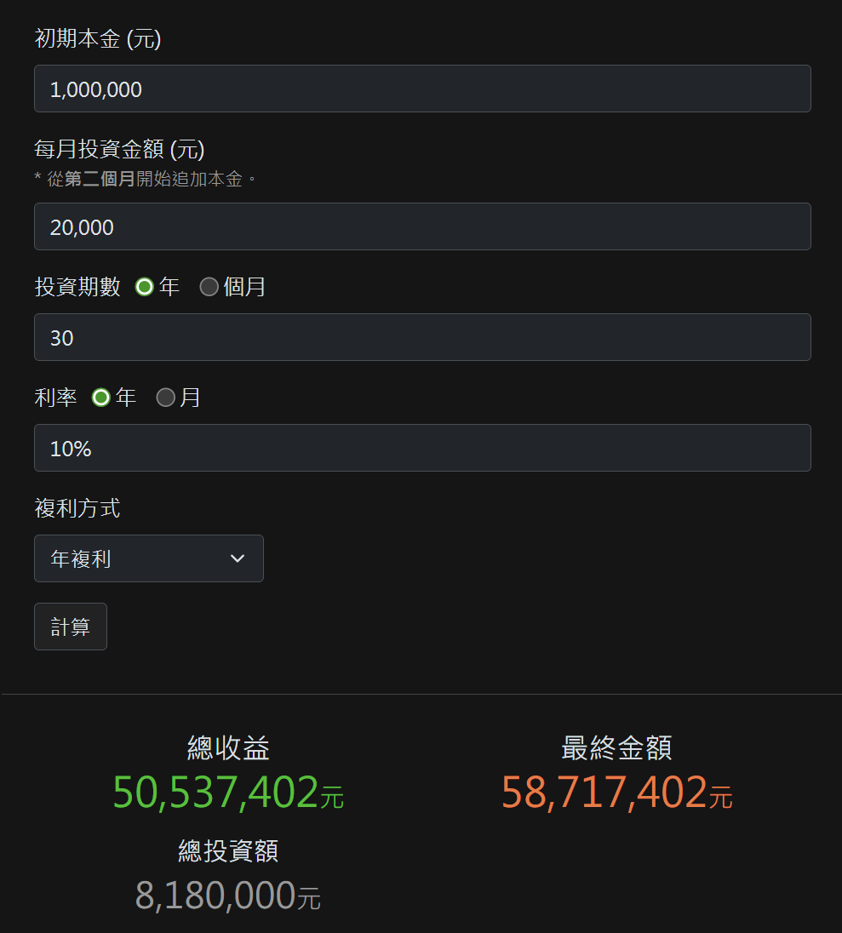Select the 個月 radio for 投資期數
Viewport: 842px width, 933px height.
[209, 287]
